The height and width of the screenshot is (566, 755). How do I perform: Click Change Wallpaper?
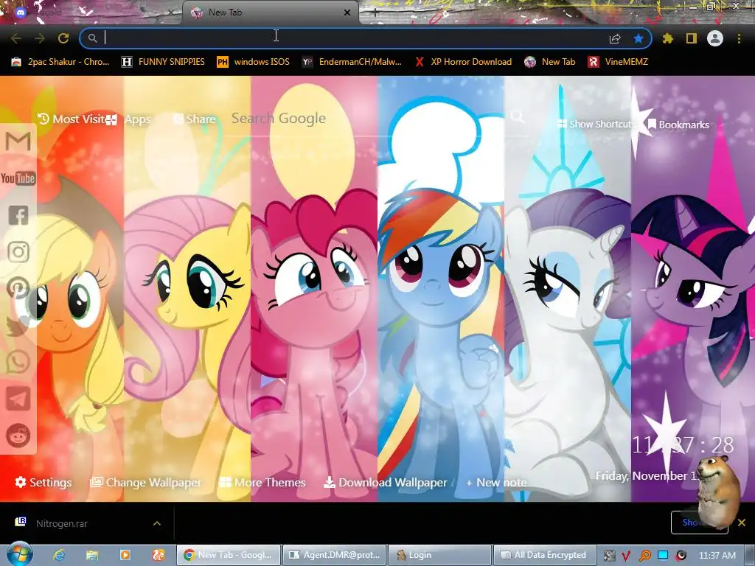click(x=146, y=482)
